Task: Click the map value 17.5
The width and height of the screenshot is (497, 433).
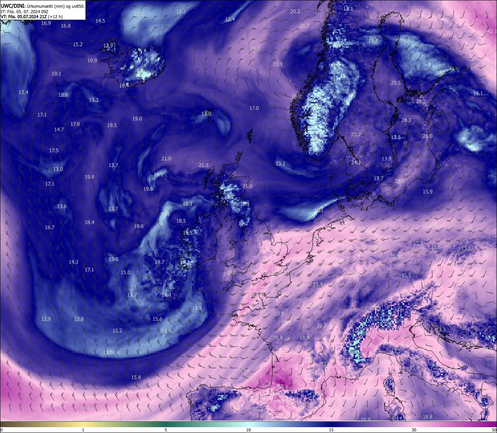Action: point(54,151)
